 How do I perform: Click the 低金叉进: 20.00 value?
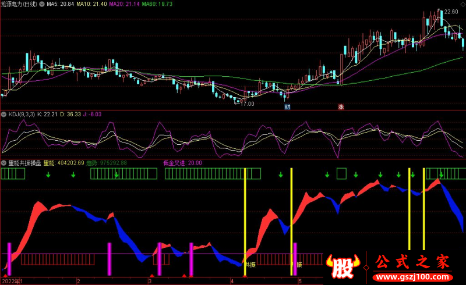pos(182,163)
